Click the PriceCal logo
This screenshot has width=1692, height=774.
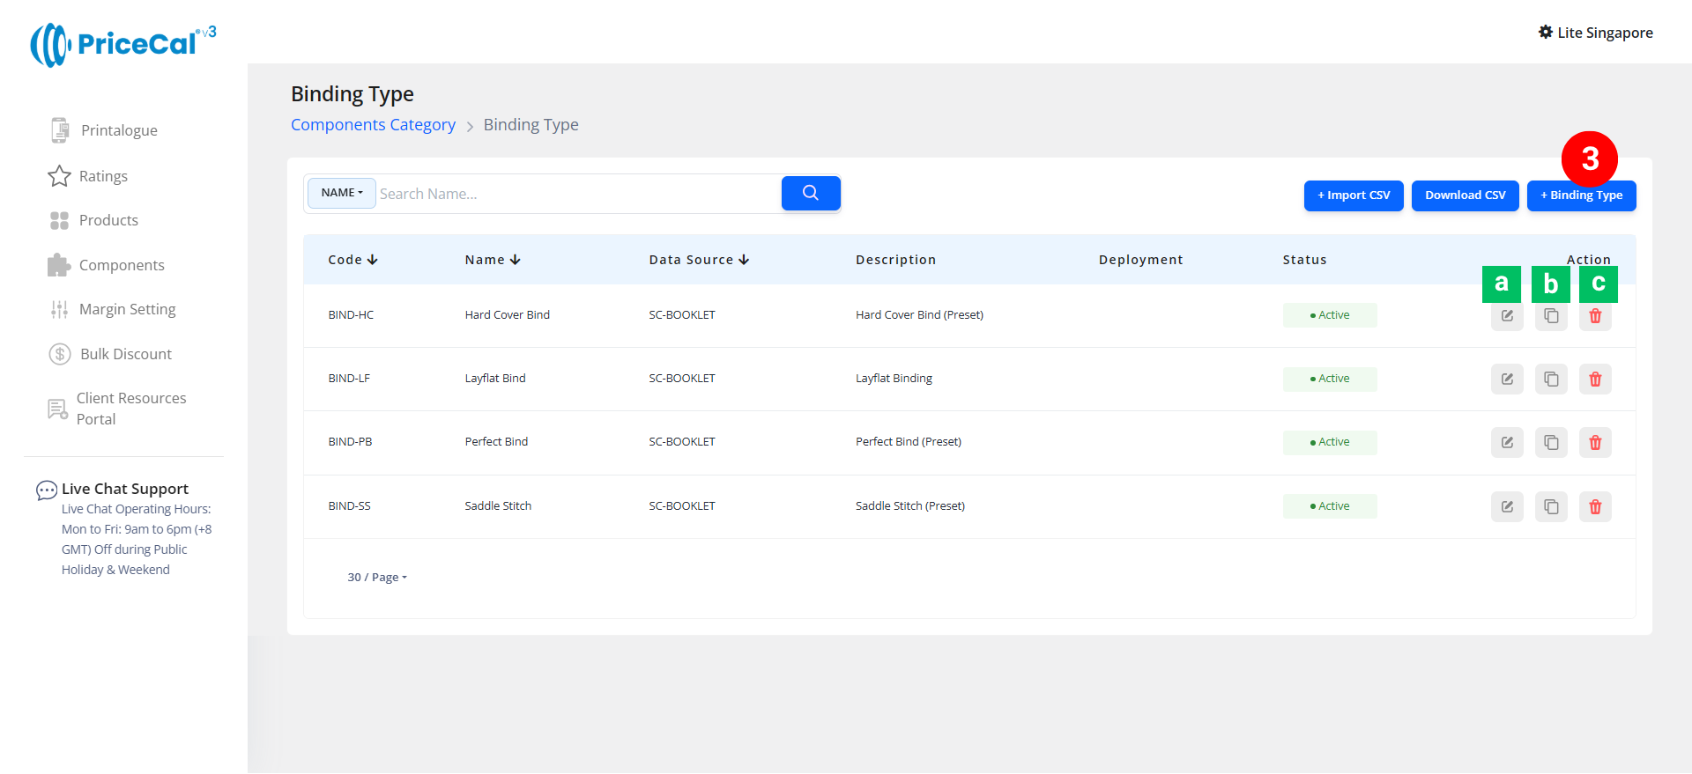pyautogui.click(x=123, y=44)
